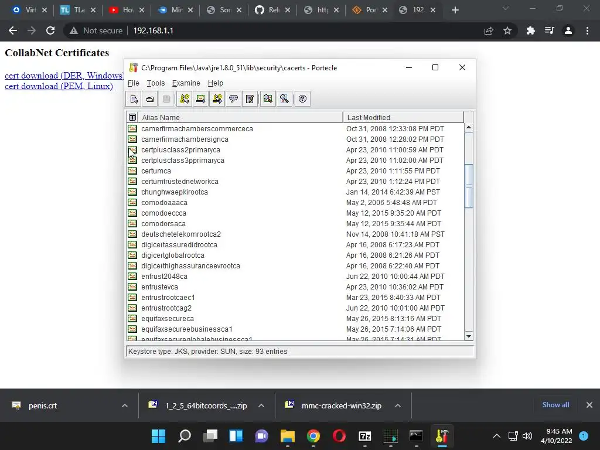Screen dimensions: 600x450
Task: Click cert download (DER, Windows) link
Action: click(x=64, y=76)
